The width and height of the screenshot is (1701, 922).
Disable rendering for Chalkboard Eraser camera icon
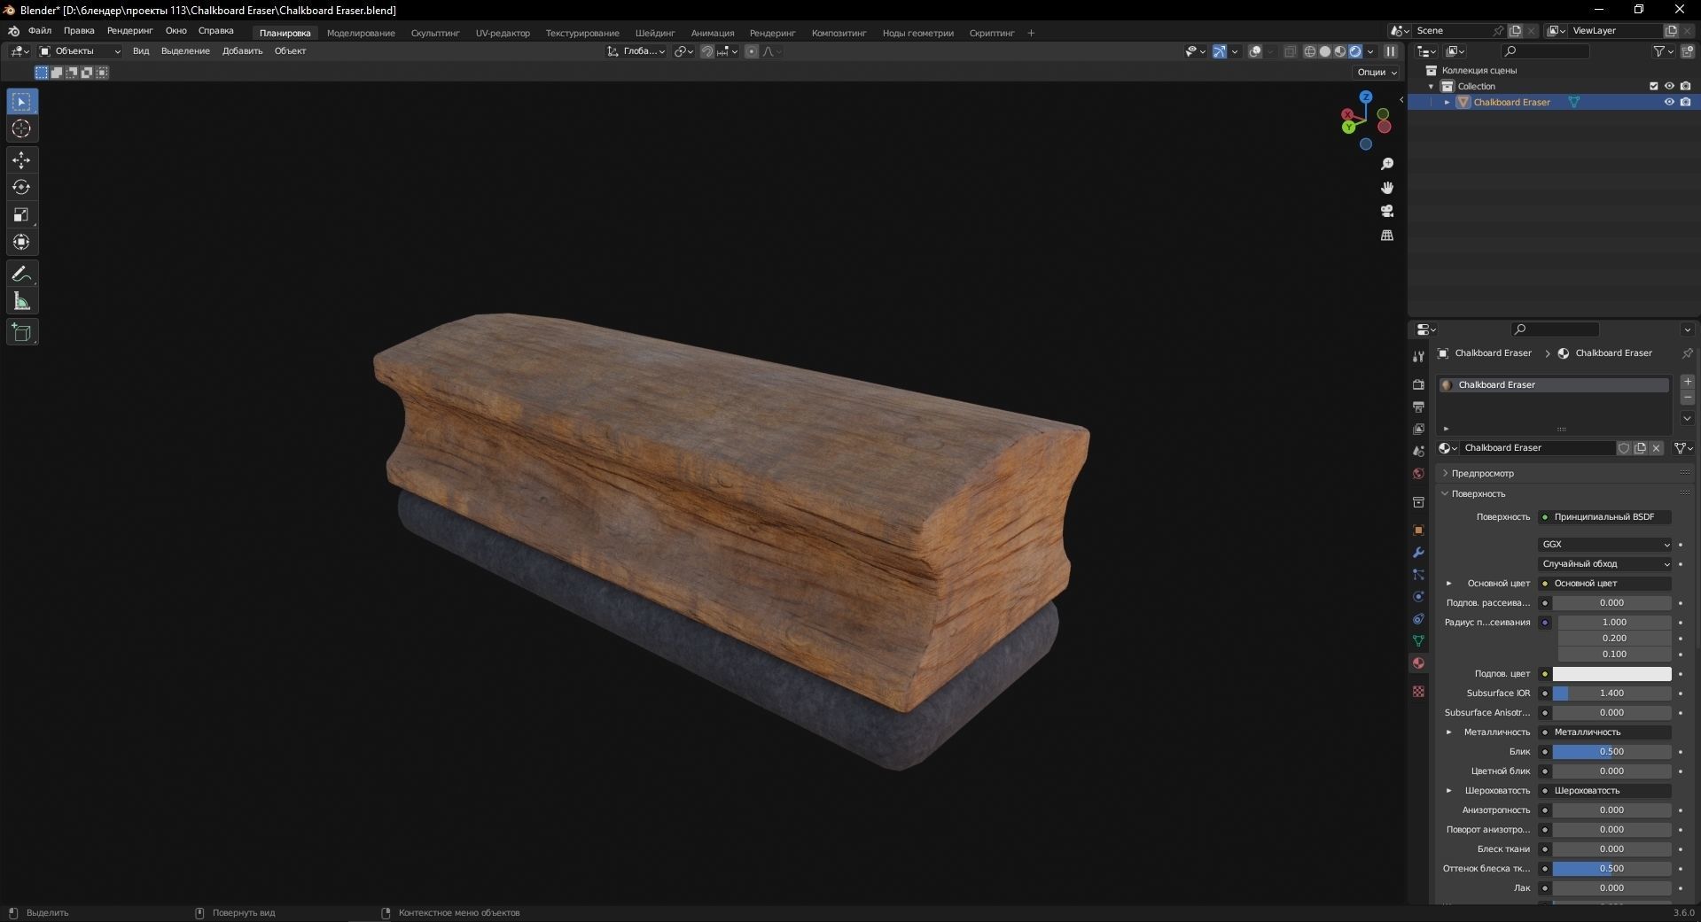(1685, 102)
